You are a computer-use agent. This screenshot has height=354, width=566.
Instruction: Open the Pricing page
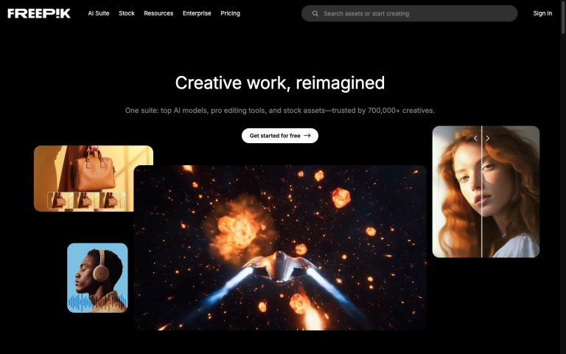click(x=230, y=13)
